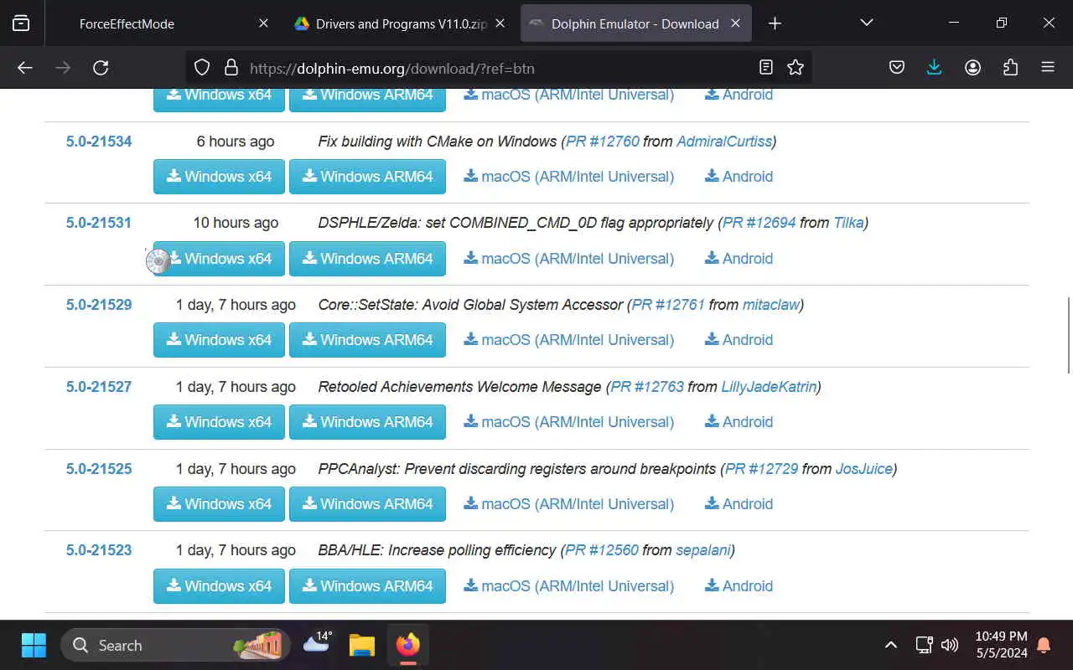Download Android build for 5.0-21527
Image resolution: width=1073 pixels, height=670 pixels.
click(739, 422)
